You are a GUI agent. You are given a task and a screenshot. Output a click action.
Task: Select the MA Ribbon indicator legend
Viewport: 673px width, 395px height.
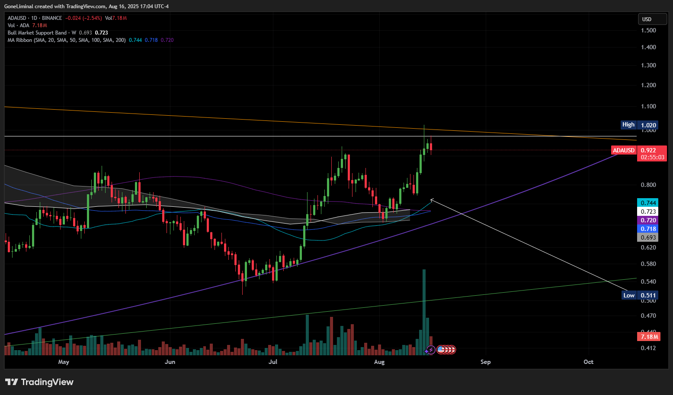(67, 40)
